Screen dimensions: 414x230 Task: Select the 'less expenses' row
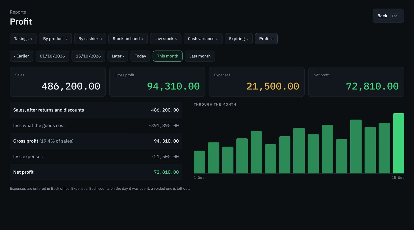pyautogui.click(x=96, y=157)
